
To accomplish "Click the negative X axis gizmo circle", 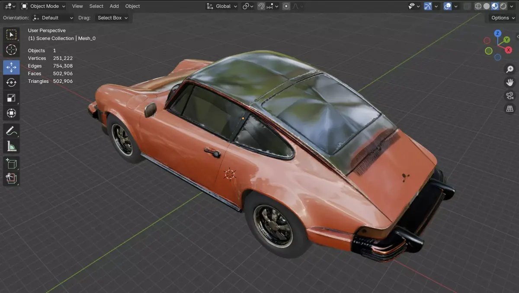I will point(487,41).
